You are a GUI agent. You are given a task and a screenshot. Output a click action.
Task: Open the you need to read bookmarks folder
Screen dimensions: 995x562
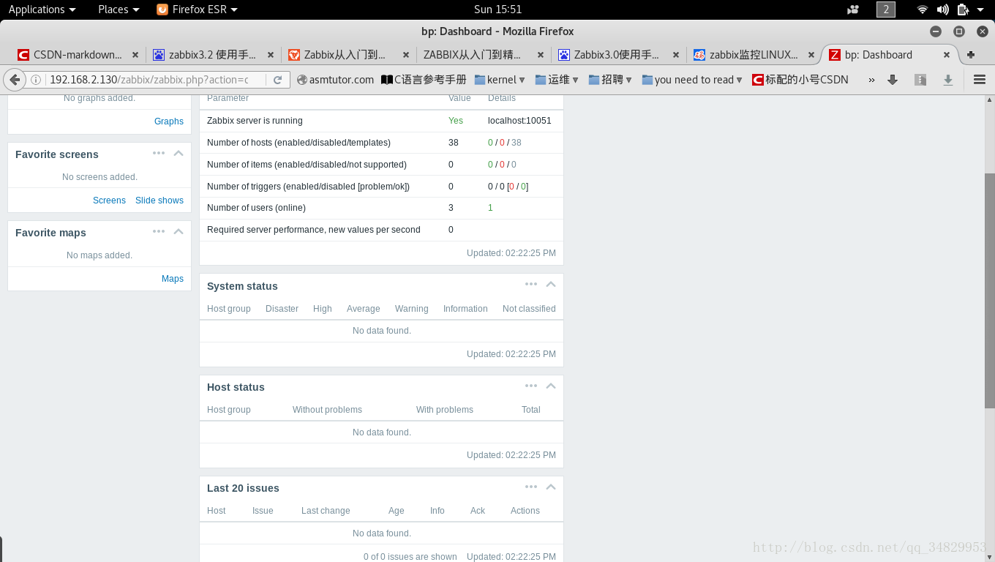[692, 80]
